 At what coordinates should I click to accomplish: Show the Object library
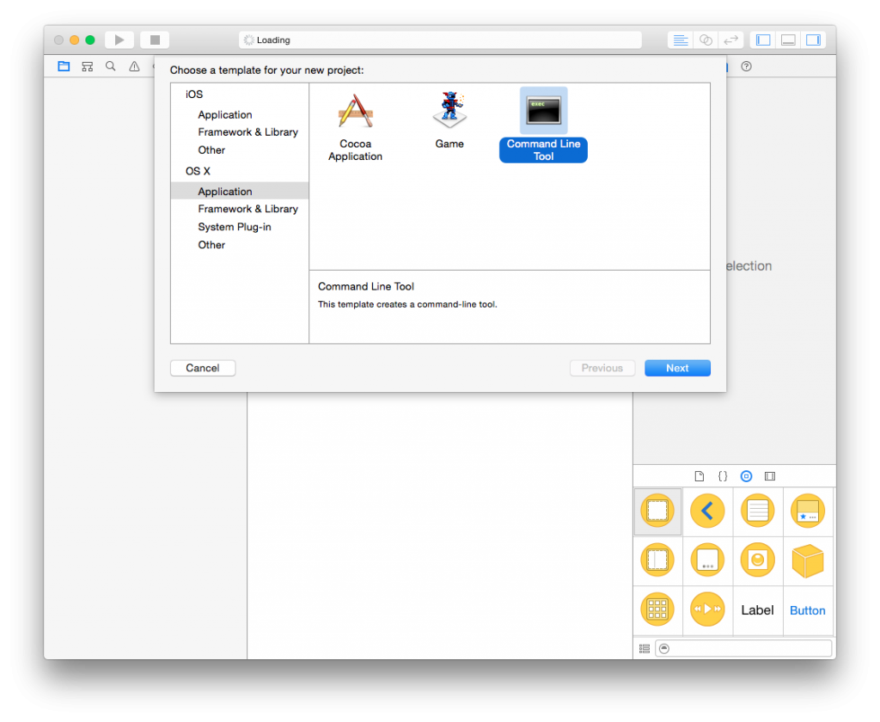746,476
